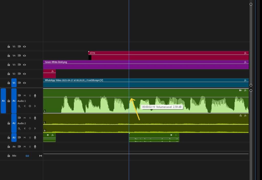Click the microphone icon on track A4

pyautogui.click(x=35, y=146)
